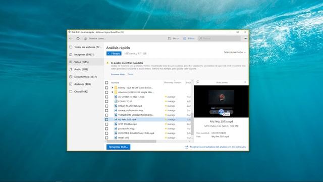Click the warning icon beside Es posible encontrar
323x182 pixels.
107,63
